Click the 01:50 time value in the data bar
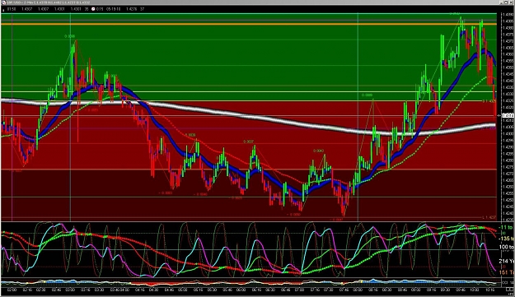The image size is (515, 297). pyautogui.click(x=12, y=9)
